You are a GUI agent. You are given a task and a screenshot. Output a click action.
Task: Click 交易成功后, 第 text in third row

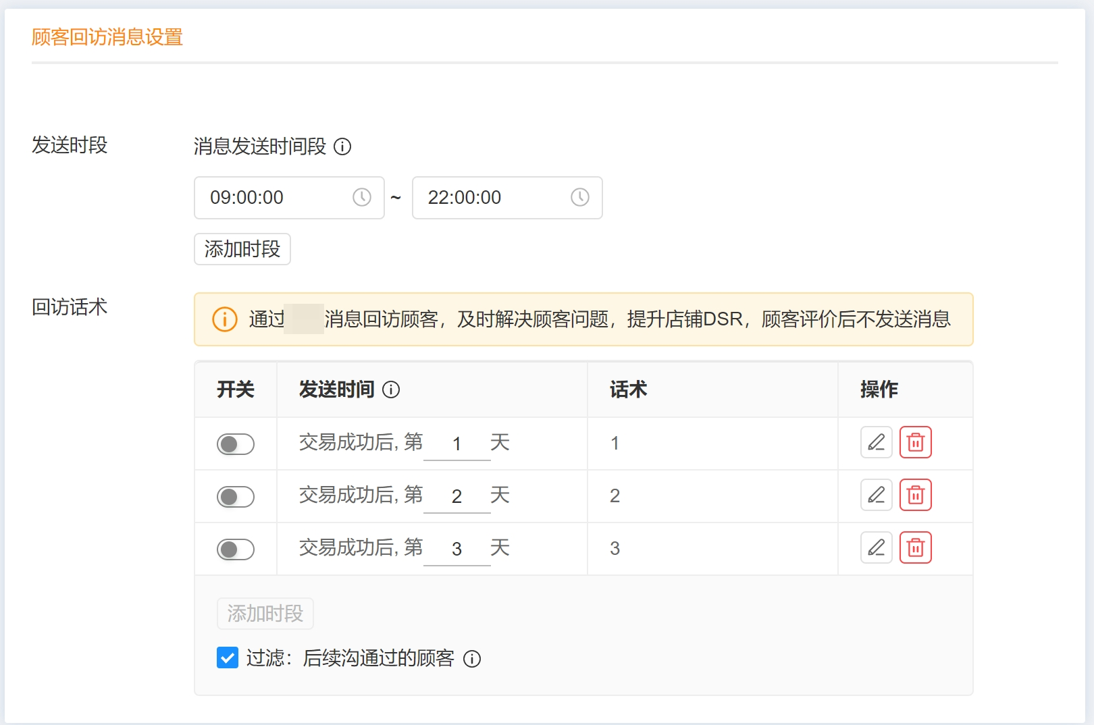pyautogui.click(x=361, y=547)
